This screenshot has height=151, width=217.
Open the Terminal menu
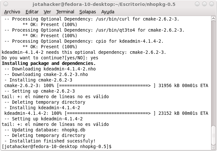[x=65, y=12]
